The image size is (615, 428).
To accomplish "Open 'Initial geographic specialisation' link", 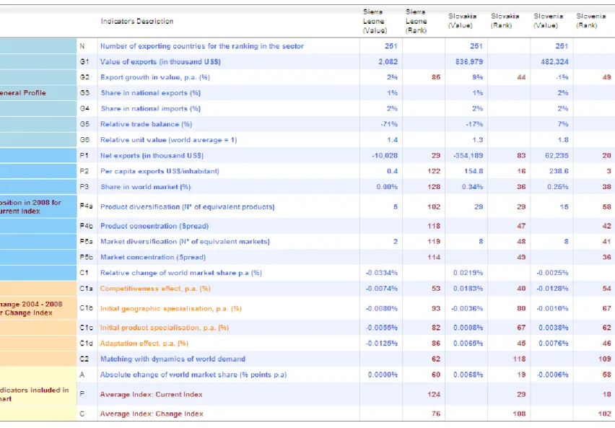I will pyautogui.click(x=170, y=309).
